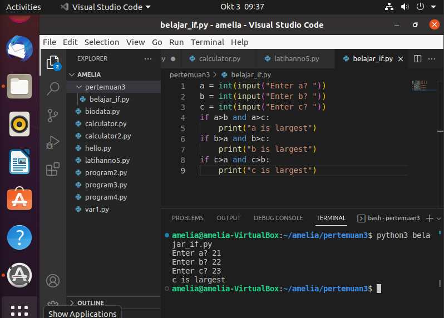The height and width of the screenshot is (318, 444).
Task: Open program4.py in the explorer
Action: click(114, 197)
